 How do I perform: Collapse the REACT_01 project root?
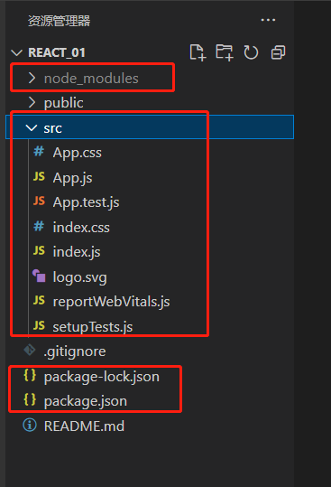[16, 52]
